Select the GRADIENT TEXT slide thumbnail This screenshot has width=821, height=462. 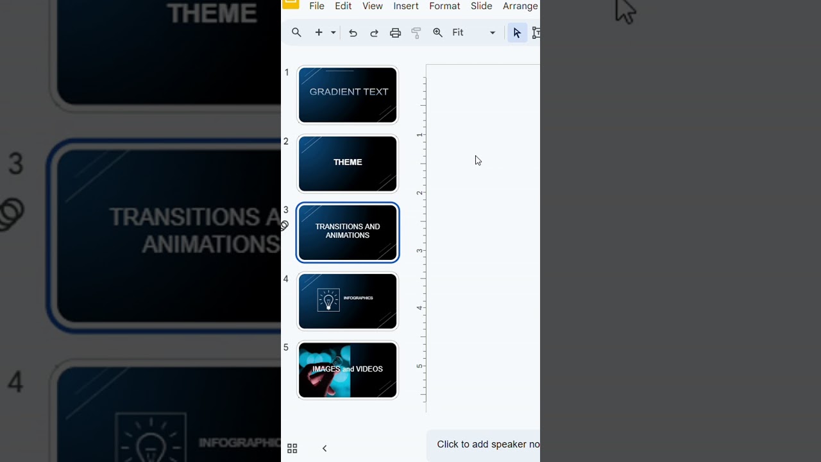348,95
